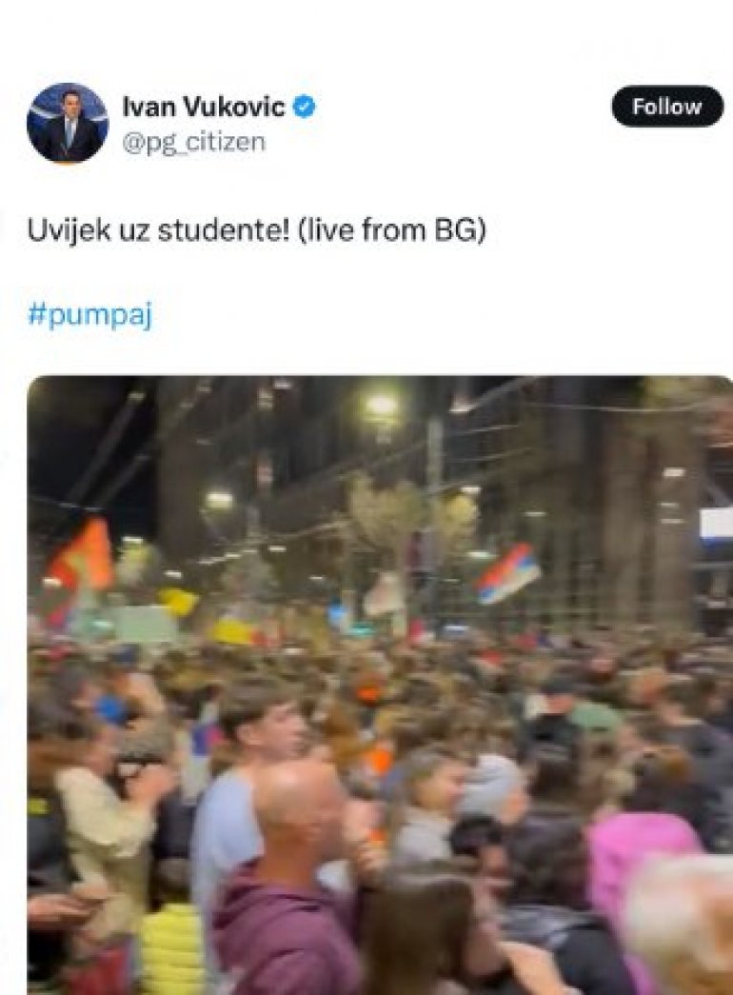The width and height of the screenshot is (733, 995).
Task: Open Ivan Vukovic's round profile avatar
Action: point(68,123)
